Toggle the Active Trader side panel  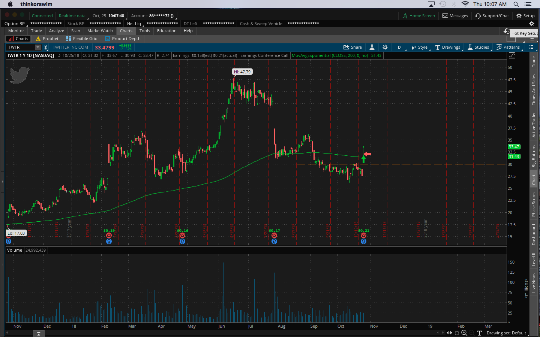pos(534,125)
